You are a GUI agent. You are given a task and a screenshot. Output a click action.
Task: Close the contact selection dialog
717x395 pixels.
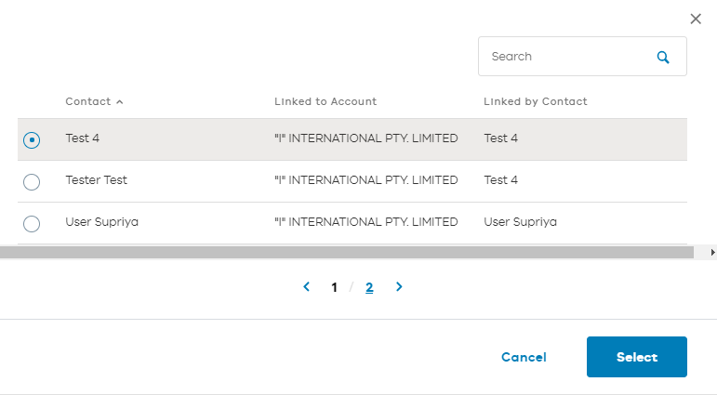tap(696, 19)
